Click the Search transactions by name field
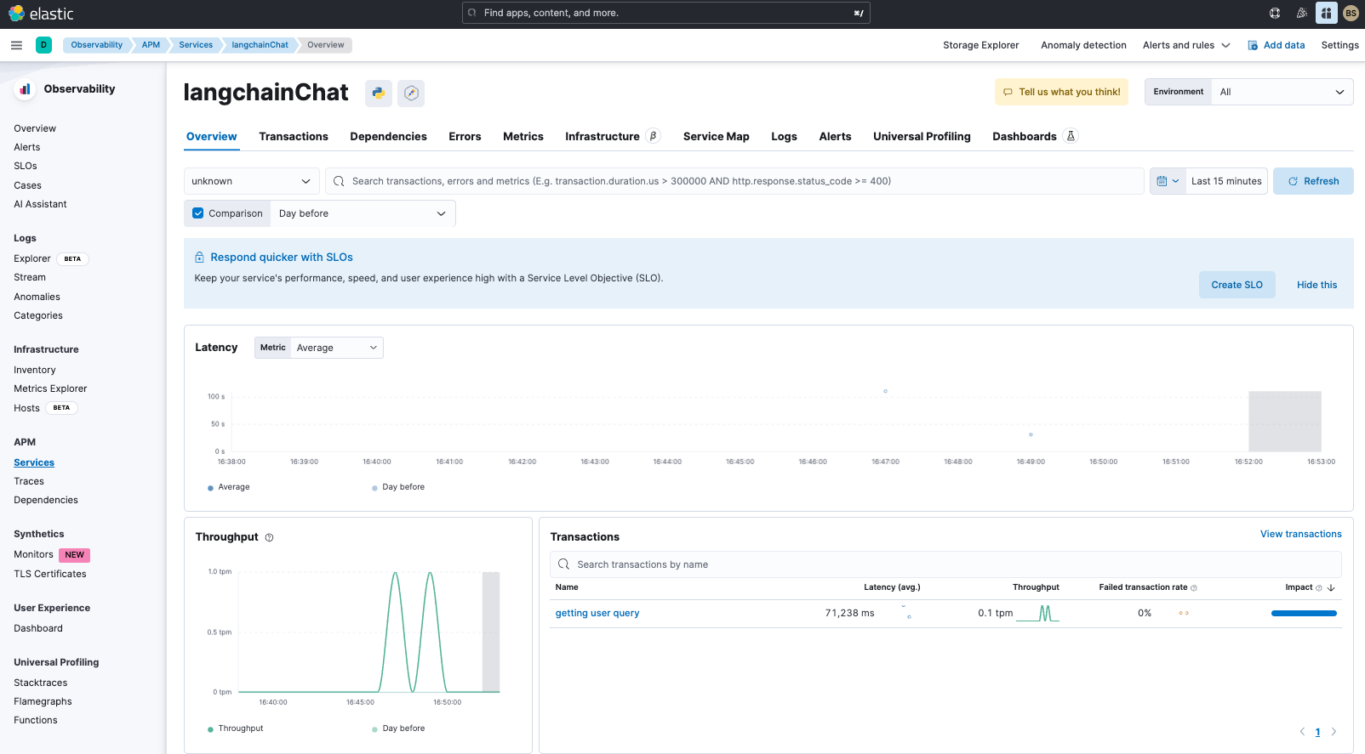 point(945,564)
